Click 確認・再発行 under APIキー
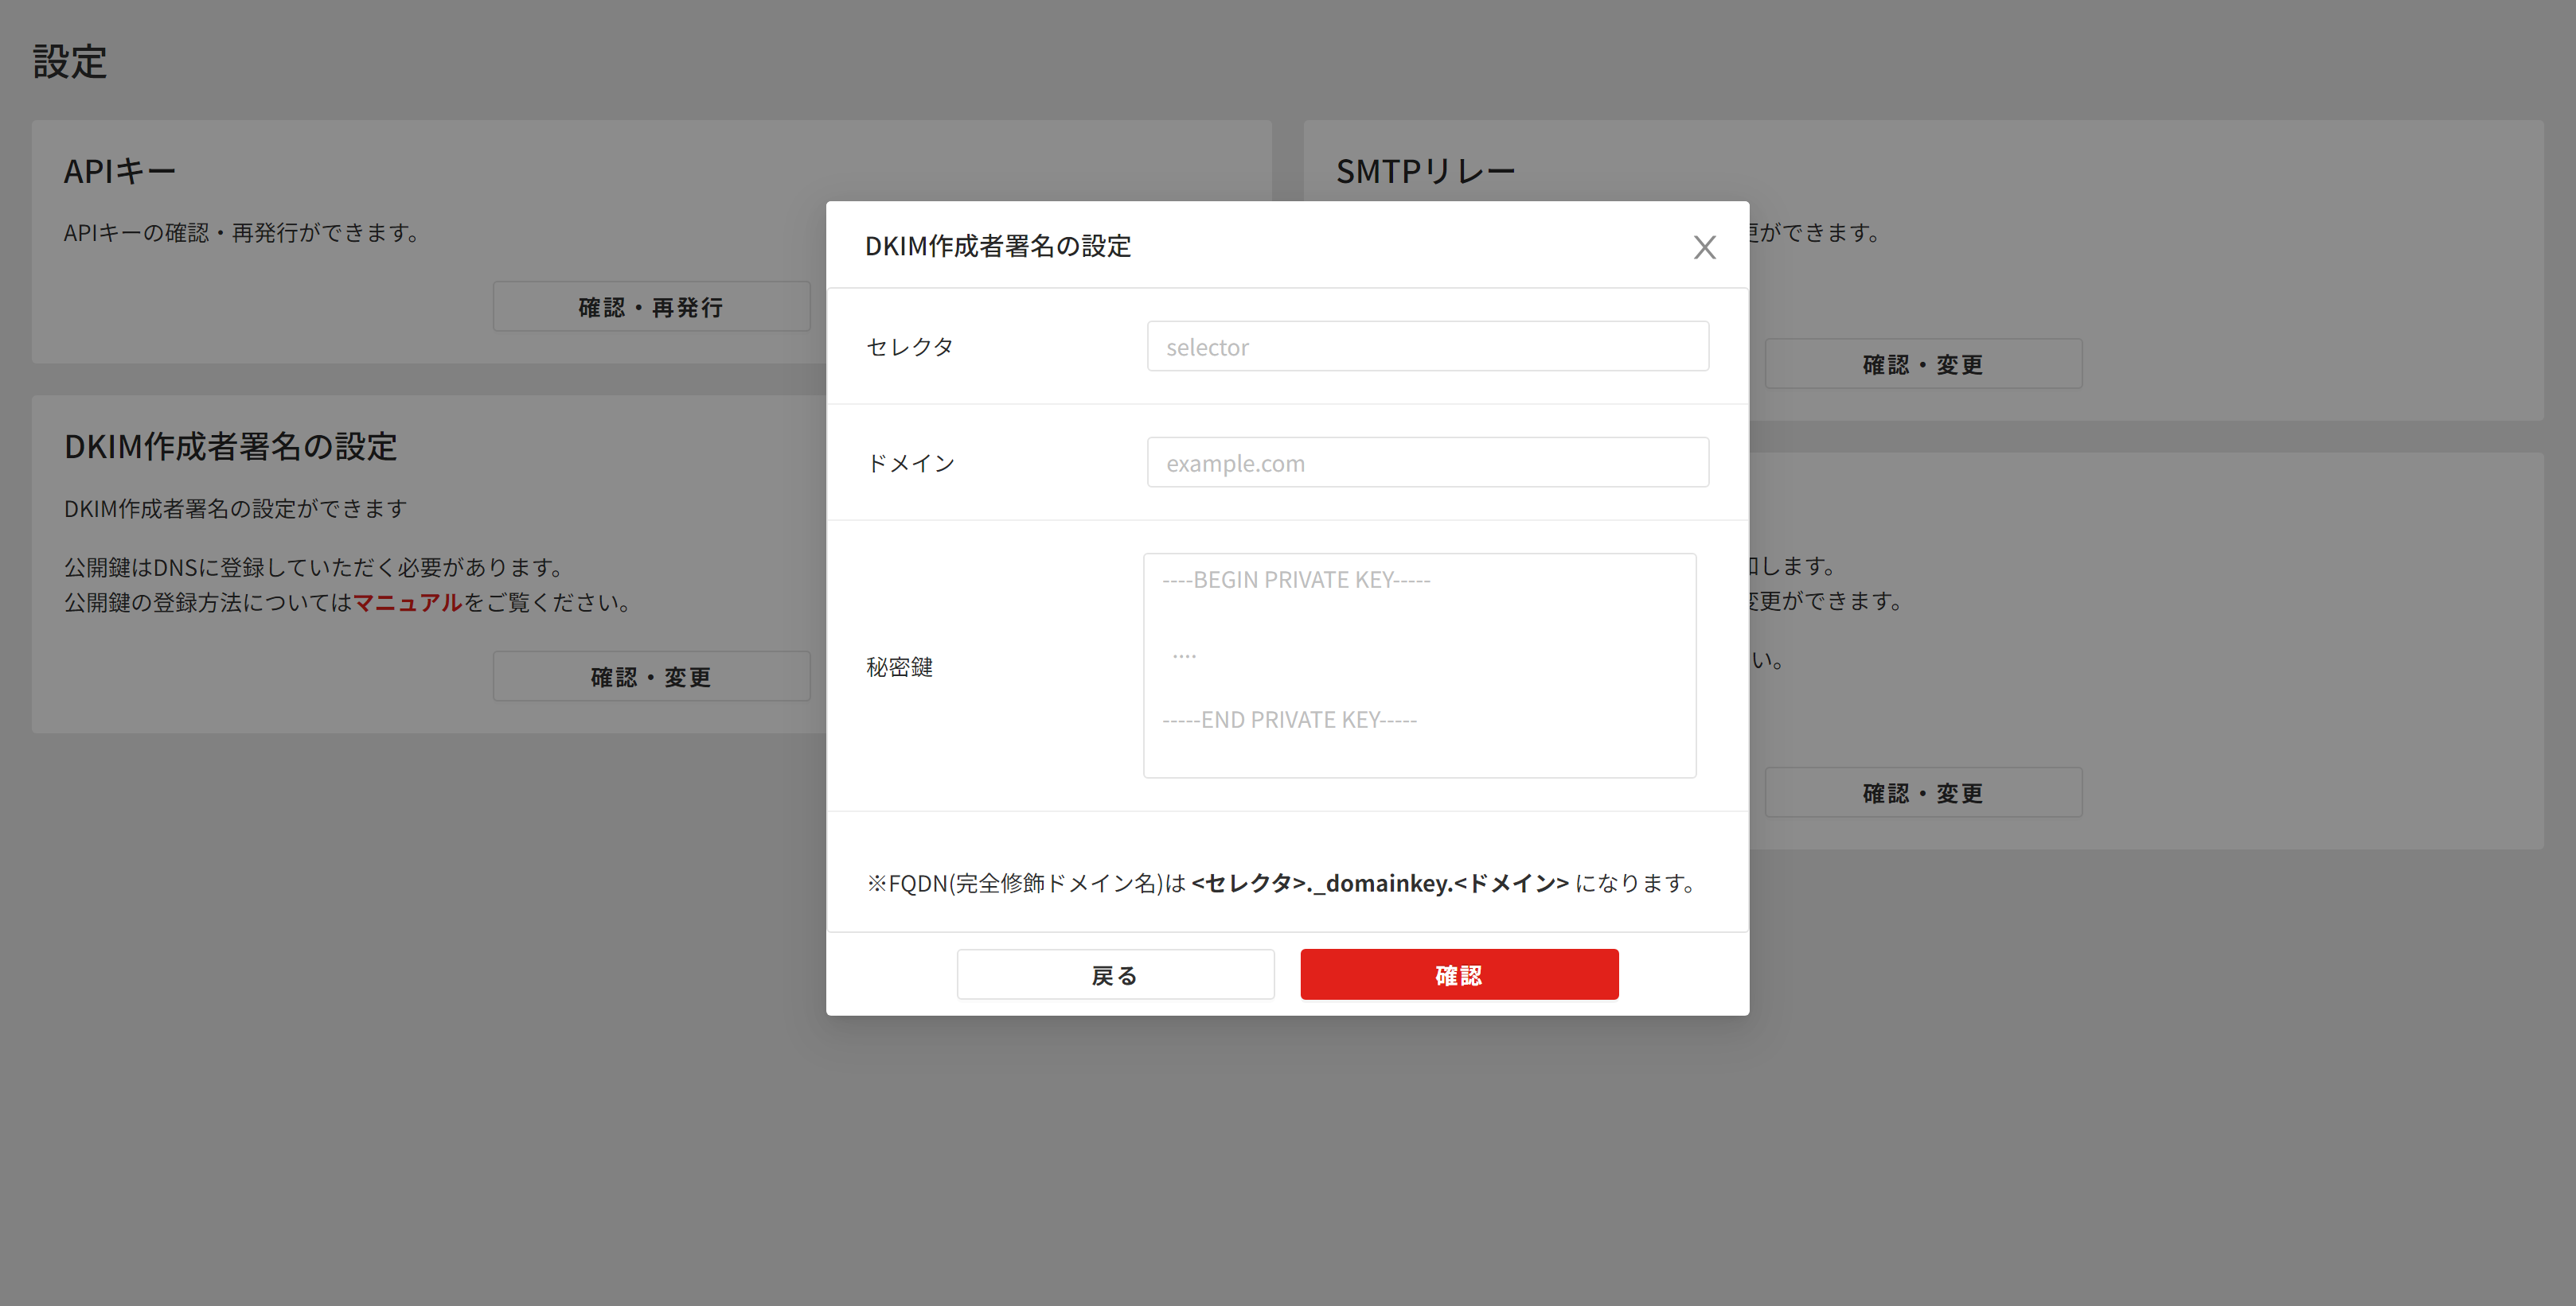This screenshot has height=1306, width=2576. tap(651, 307)
